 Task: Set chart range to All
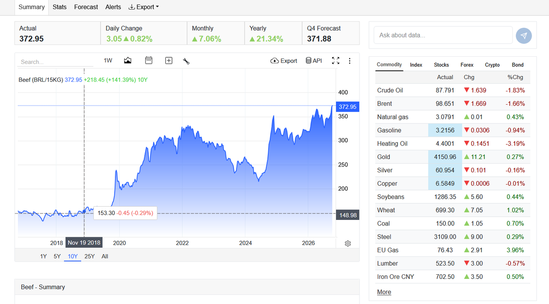coord(105,256)
